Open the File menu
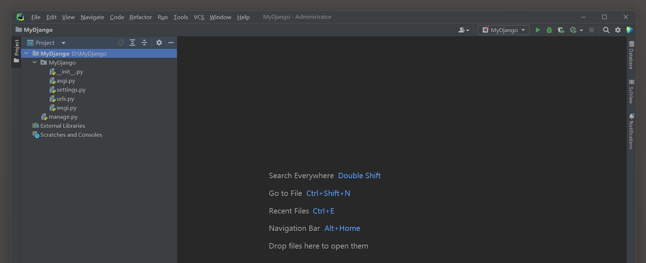 tap(36, 17)
